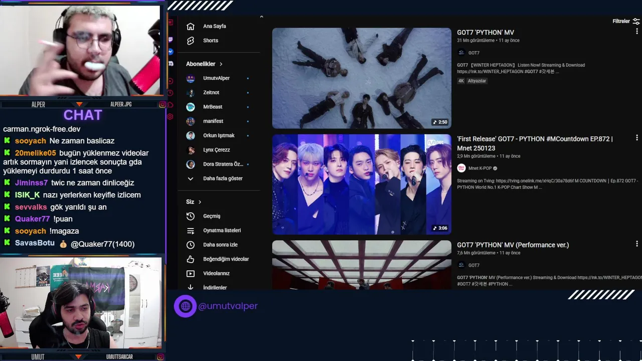Image resolution: width=642 pixels, height=361 pixels.
Task: Click the @umutvalper handle text
Action: 228,306
